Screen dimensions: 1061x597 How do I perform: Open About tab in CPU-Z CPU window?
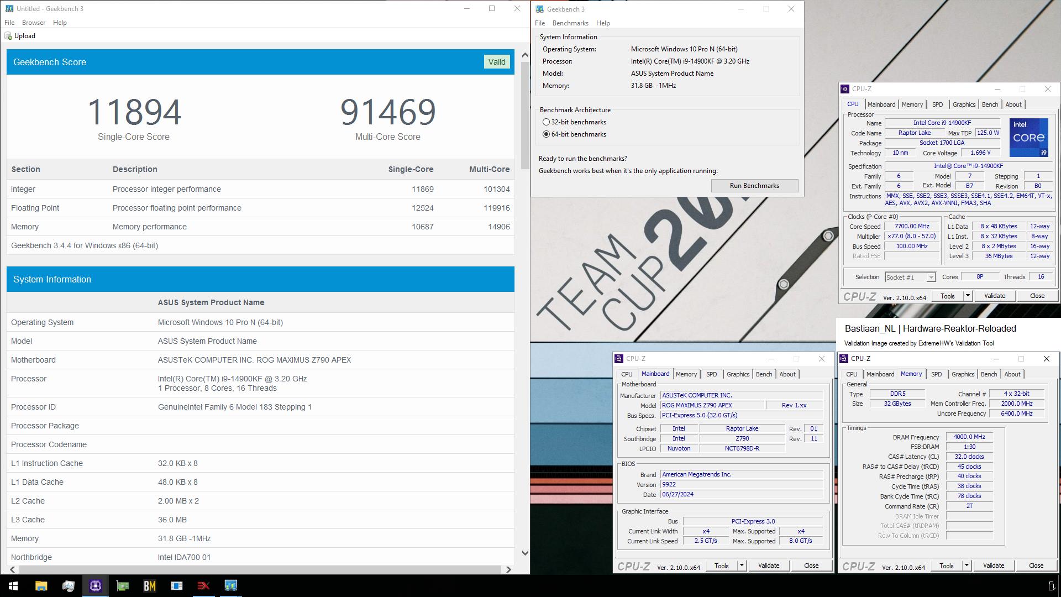pos(1013,104)
